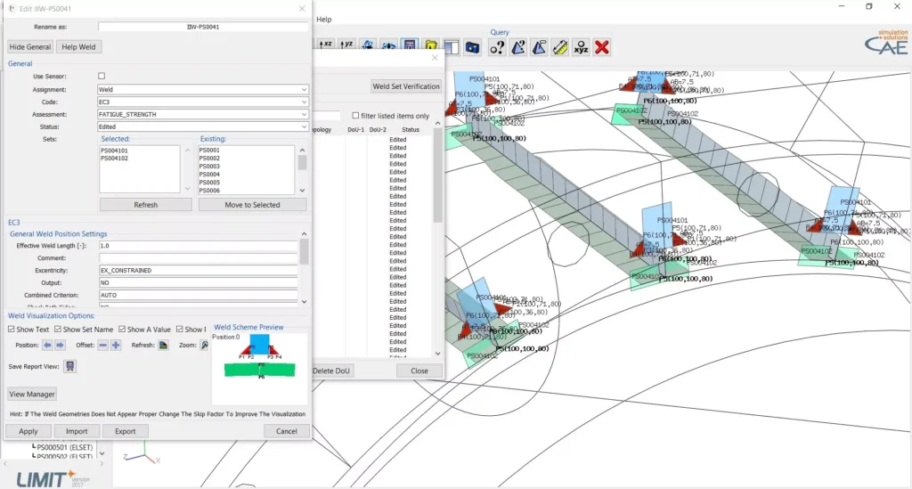Click the Move to Selected button

pyautogui.click(x=248, y=205)
